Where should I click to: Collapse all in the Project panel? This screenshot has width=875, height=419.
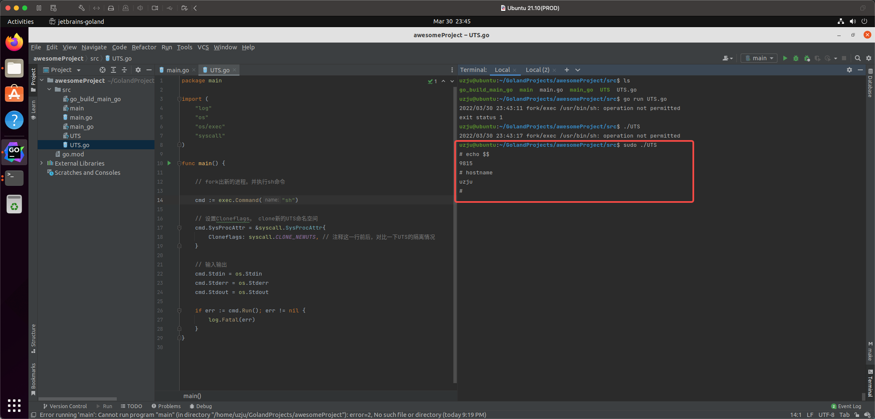[124, 70]
